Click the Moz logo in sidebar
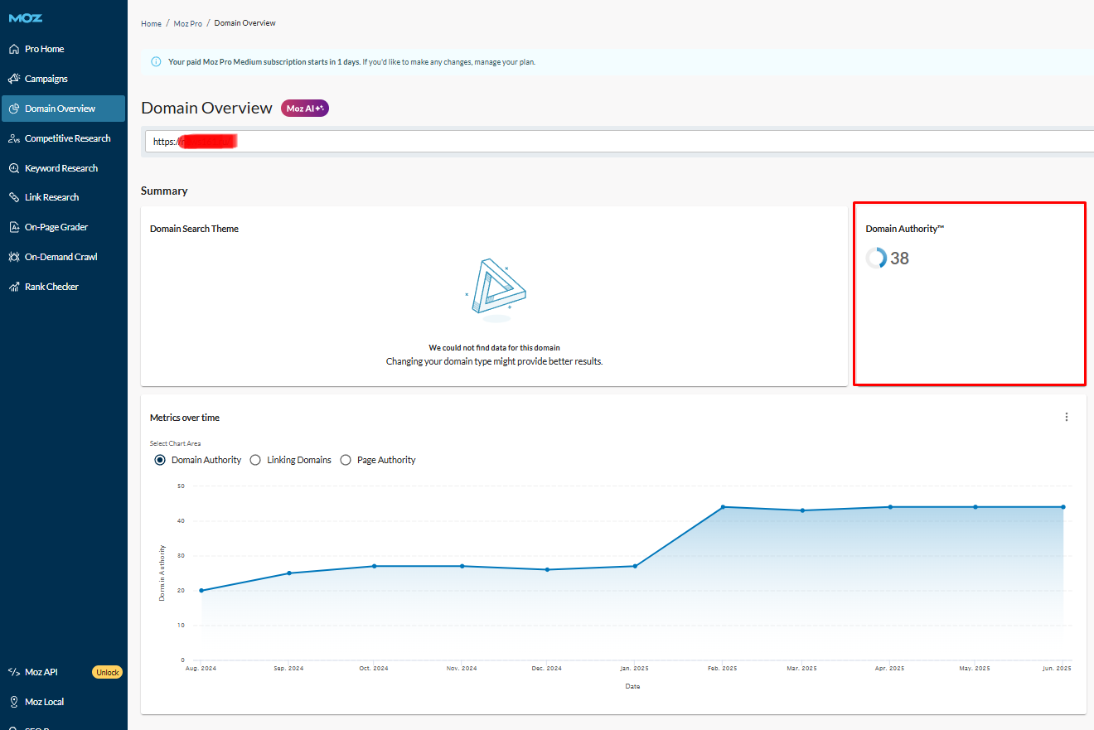This screenshot has width=1094, height=730. 26,18
